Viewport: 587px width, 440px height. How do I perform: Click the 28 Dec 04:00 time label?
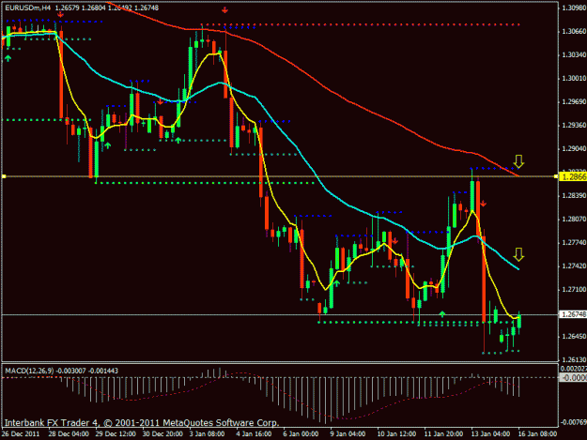(69, 433)
